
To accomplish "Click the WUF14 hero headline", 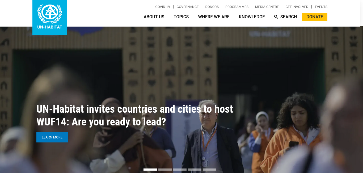I will pos(135,115).
